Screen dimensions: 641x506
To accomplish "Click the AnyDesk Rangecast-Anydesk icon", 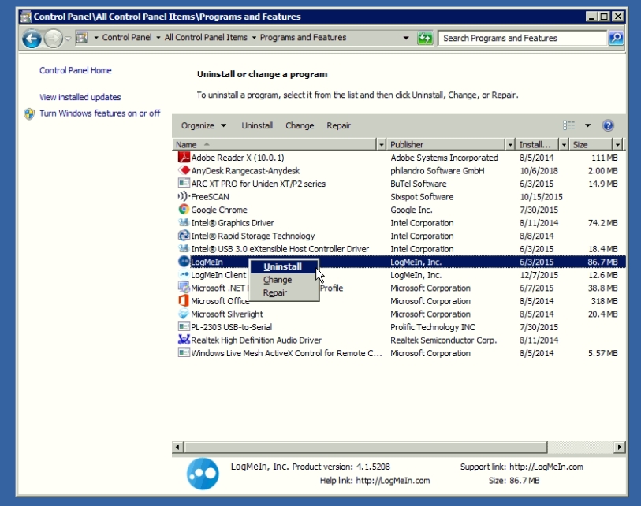I will point(184,170).
